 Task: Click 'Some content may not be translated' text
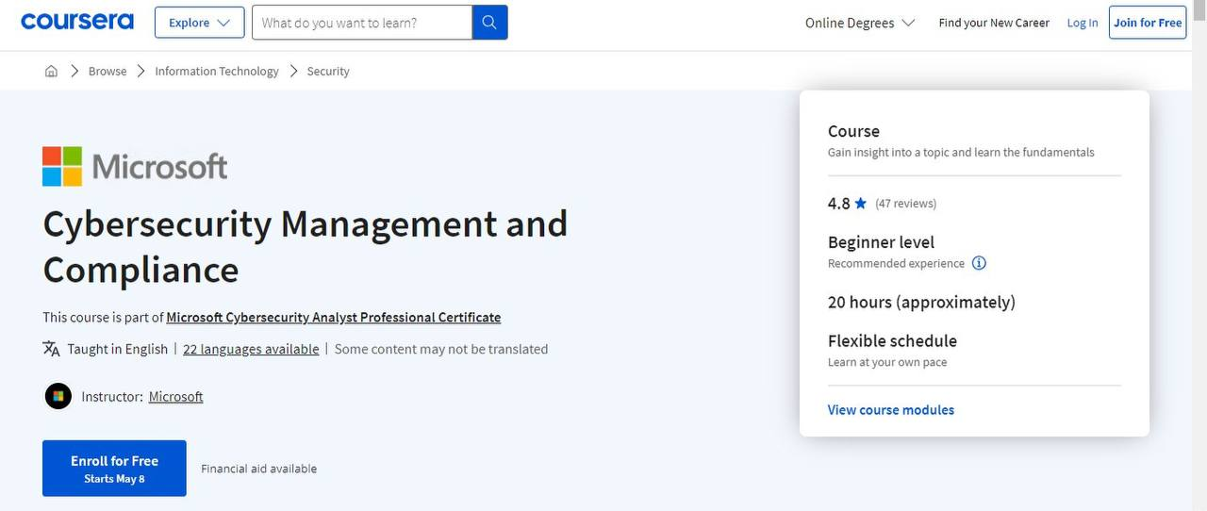pyautogui.click(x=441, y=349)
